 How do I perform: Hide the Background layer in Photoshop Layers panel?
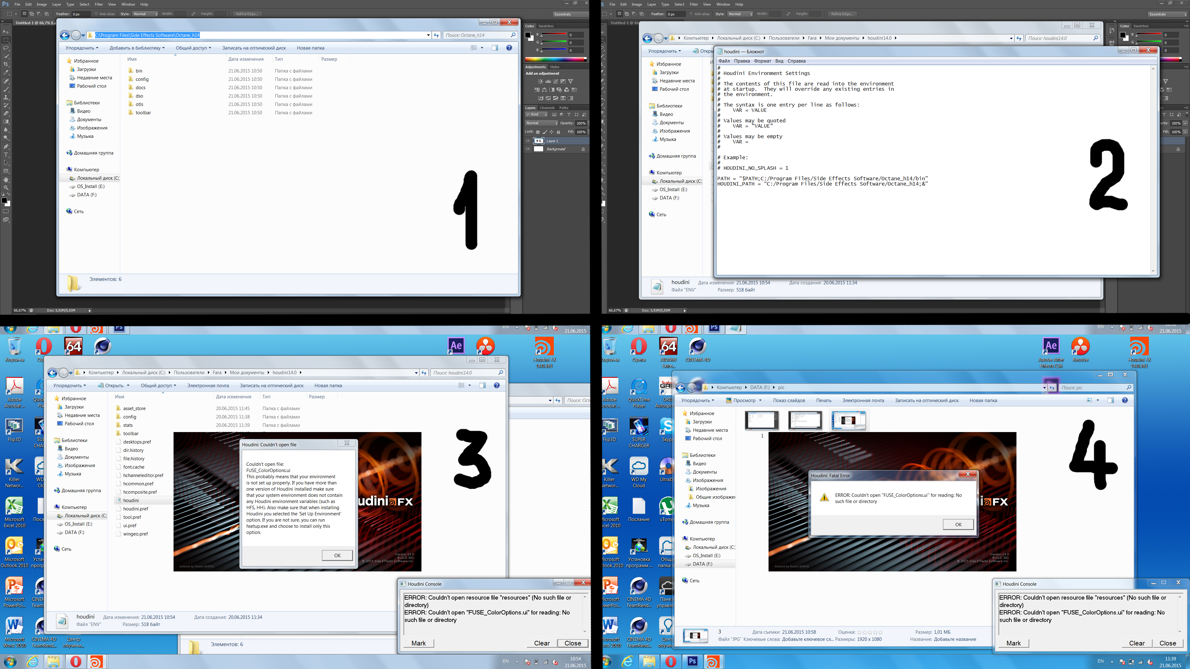(x=528, y=149)
